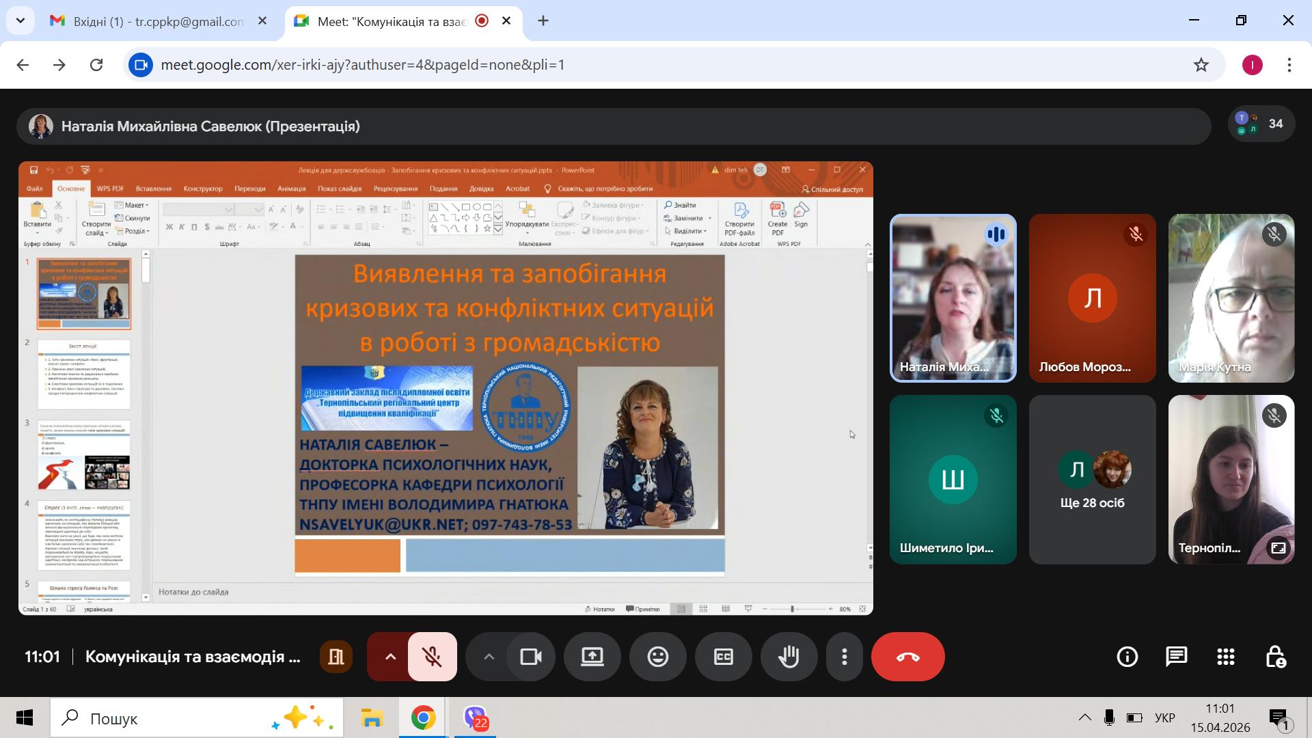The height and width of the screenshot is (738, 1312).
Task: Bookmark this page with the star
Action: 1201,65
